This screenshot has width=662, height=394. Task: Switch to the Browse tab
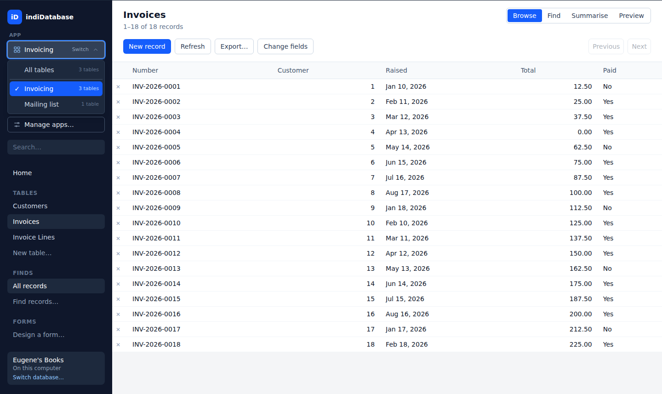coord(525,16)
